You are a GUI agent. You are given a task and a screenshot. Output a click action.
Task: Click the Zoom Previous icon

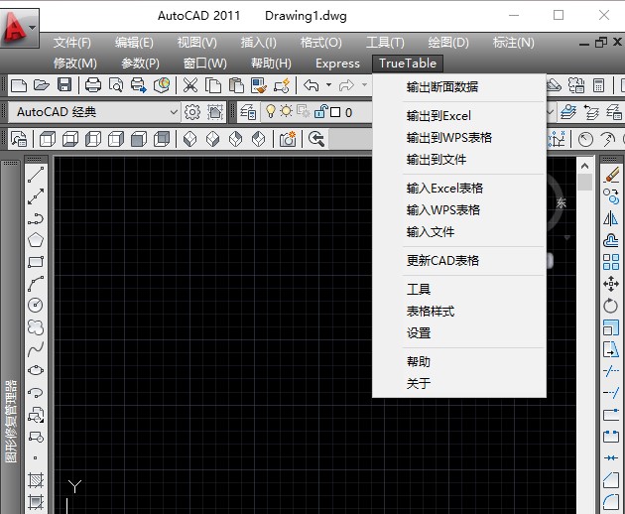point(316,139)
